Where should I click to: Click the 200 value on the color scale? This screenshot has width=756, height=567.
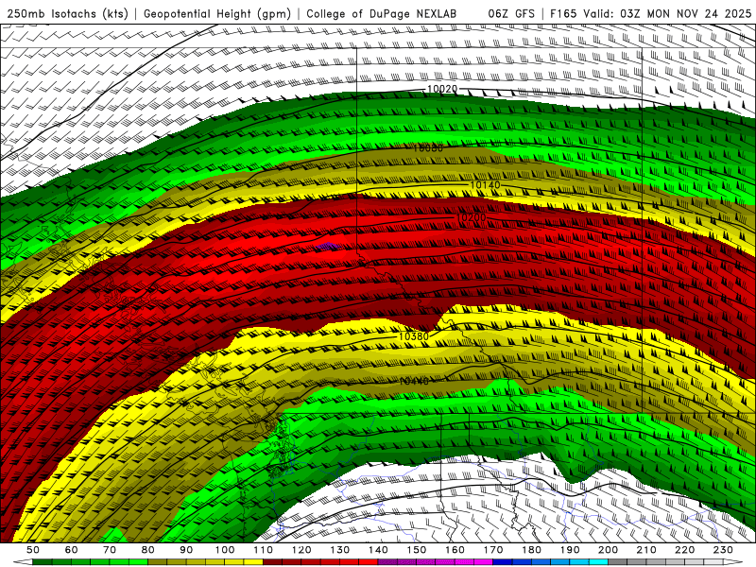pos(609,550)
